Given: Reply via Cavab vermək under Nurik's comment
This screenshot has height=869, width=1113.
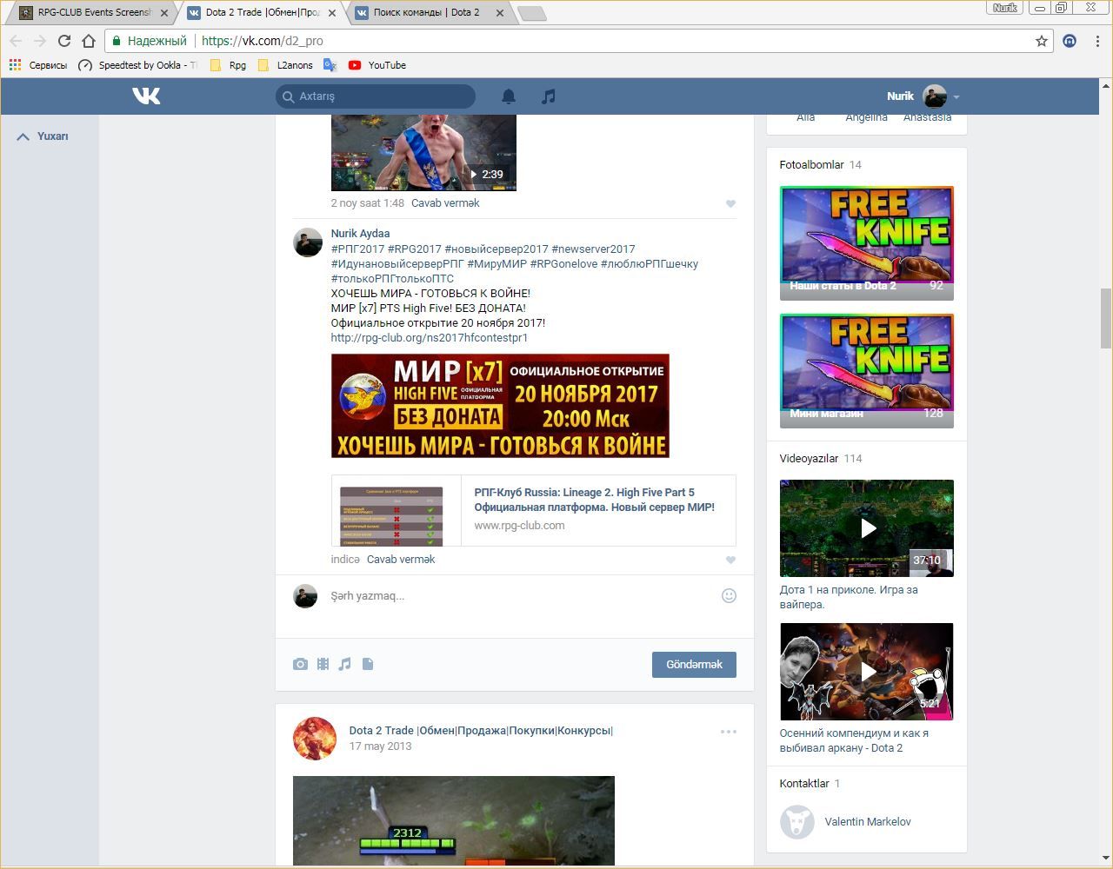Looking at the screenshot, I should pyautogui.click(x=401, y=560).
